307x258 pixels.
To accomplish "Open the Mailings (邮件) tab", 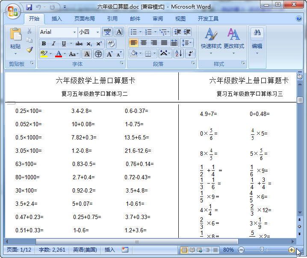I will (x=135, y=18).
